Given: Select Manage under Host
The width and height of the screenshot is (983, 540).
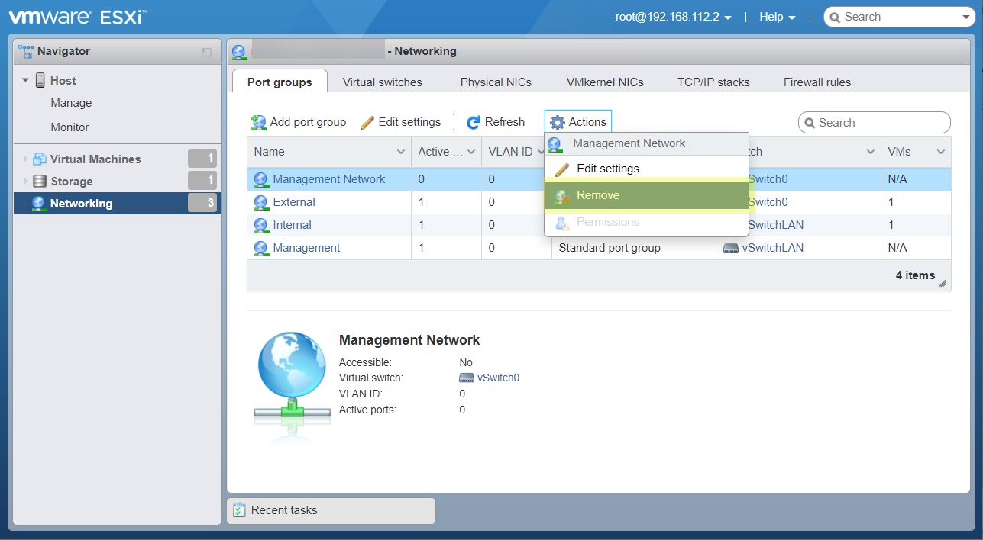Looking at the screenshot, I should [71, 103].
